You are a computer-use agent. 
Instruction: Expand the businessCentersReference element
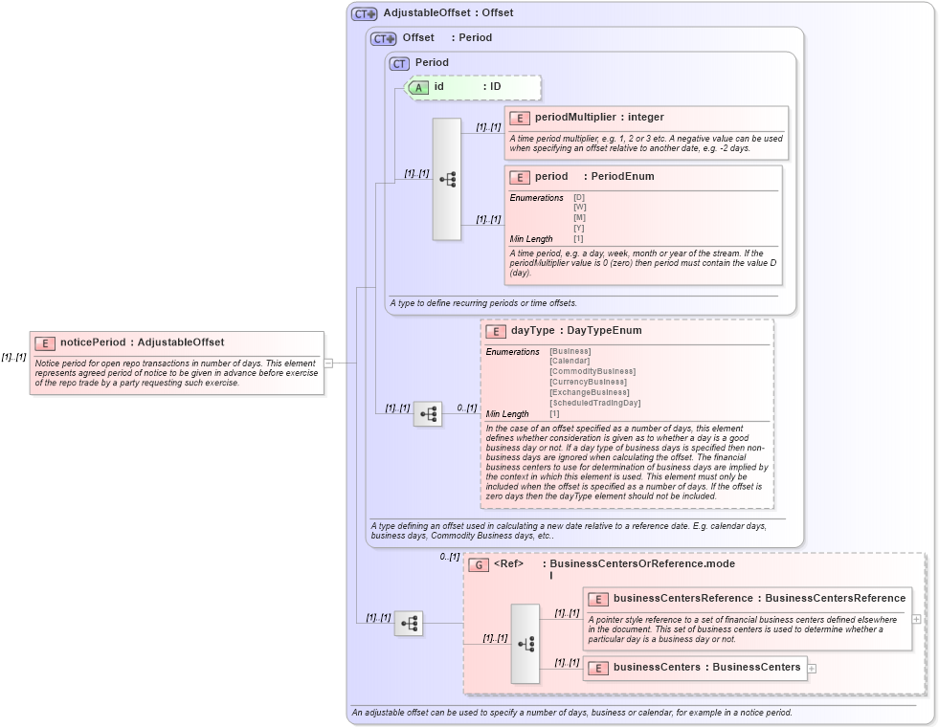[x=916, y=619]
